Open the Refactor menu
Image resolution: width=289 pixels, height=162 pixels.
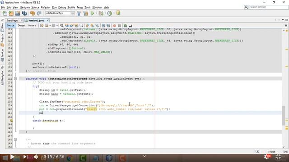[46, 7]
